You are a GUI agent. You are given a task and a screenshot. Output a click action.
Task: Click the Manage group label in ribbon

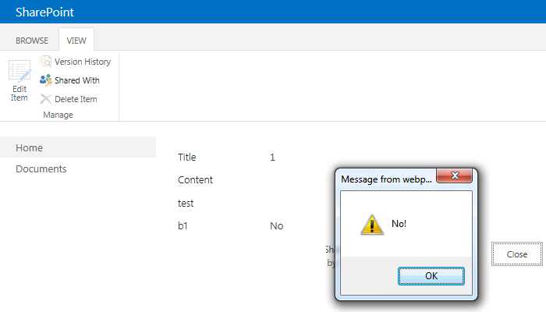click(x=58, y=115)
